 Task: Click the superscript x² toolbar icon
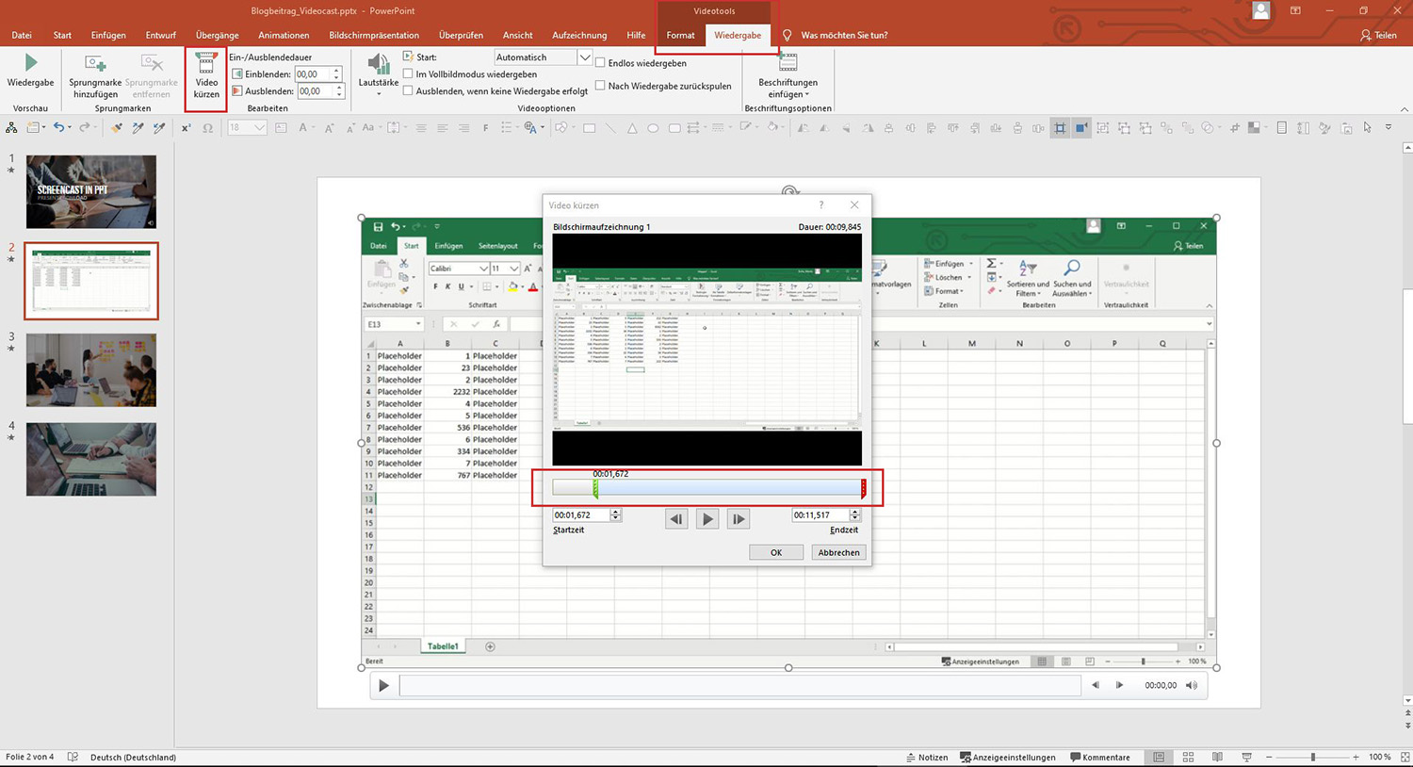(x=187, y=128)
